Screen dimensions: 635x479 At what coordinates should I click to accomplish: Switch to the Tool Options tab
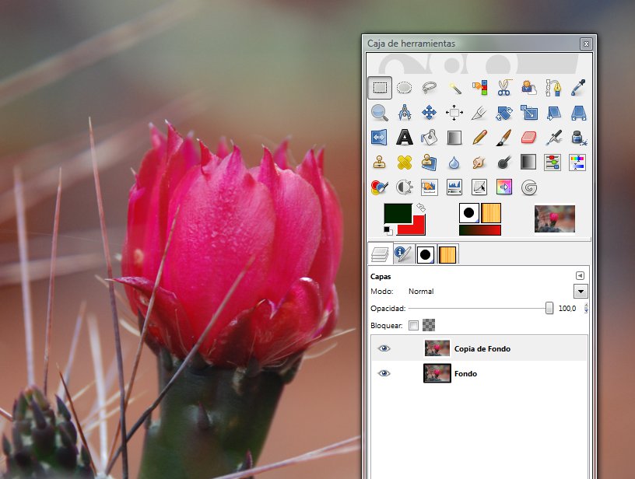(403, 254)
